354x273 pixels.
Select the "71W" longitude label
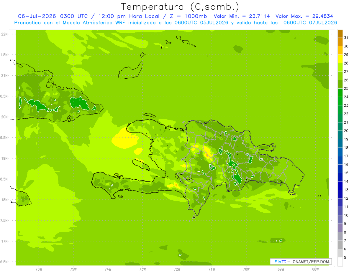coord(212,269)
